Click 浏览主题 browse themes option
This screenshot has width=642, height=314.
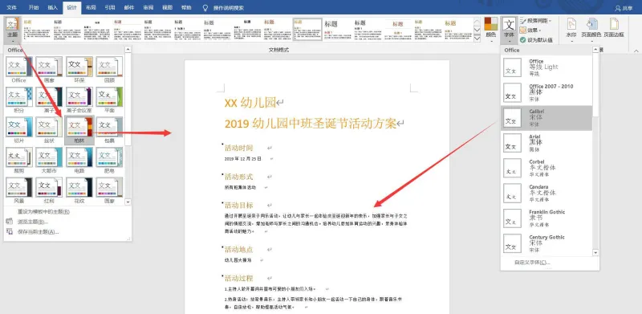click(x=33, y=222)
